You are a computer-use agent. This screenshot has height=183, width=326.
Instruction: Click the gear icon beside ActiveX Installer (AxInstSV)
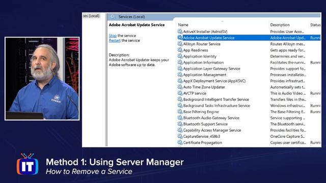click(180, 32)
